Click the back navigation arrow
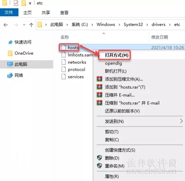The height and width of the screenshot is (181, 185). 6,25
